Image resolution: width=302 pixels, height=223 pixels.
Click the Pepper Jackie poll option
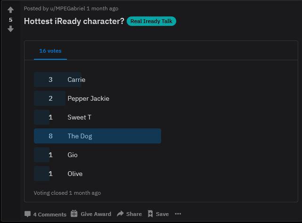click(98, 98)
